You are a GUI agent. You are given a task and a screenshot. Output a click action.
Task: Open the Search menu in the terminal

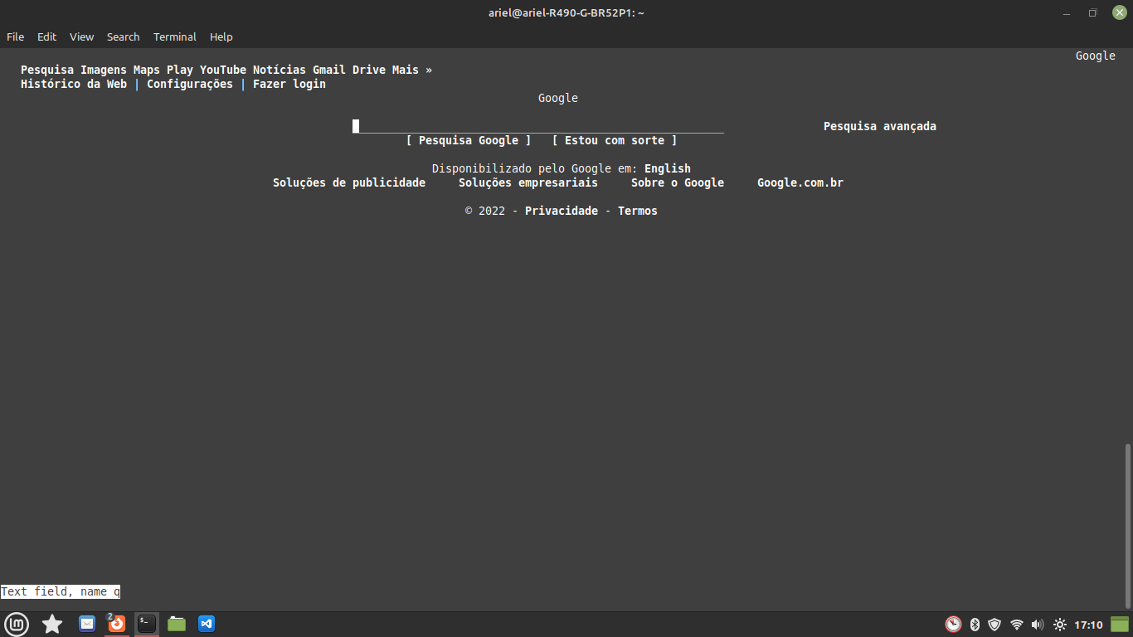pos(123,36)
